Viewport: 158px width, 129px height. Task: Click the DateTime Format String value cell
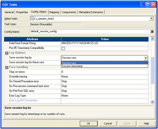(x=105, y=43)
